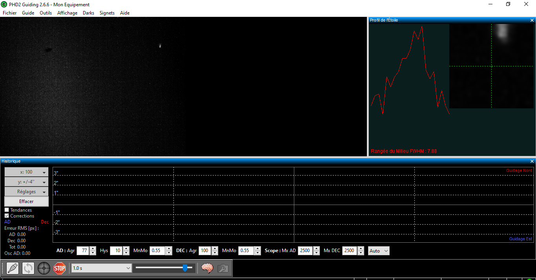Click the Mx DEC field showing 2500
Screen dimensions: 536x280
click(350, 251)
